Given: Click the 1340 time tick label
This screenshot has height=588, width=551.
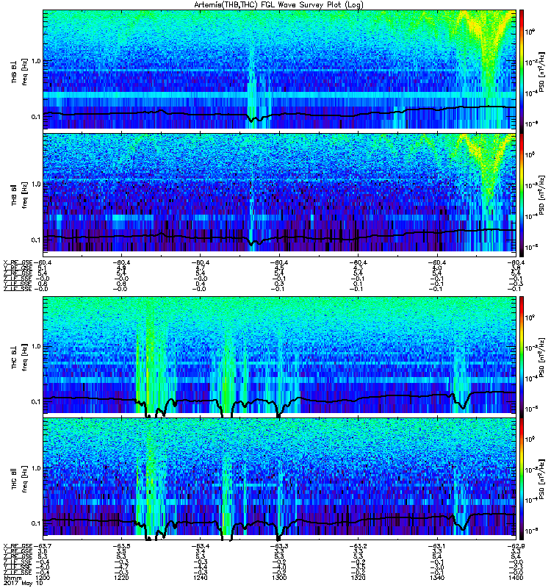Looking at the screenshot, I should point(437,578).
